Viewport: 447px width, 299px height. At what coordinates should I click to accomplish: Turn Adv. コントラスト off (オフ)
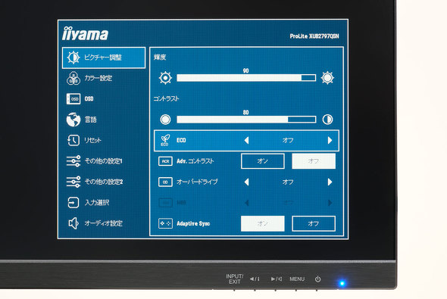point(314,161)
